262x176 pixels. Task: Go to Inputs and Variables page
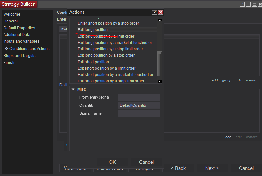click(x=21, y=41)
